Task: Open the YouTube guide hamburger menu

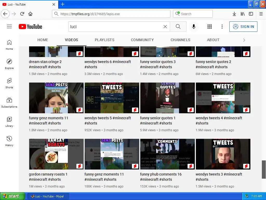Action: (9, 27)
